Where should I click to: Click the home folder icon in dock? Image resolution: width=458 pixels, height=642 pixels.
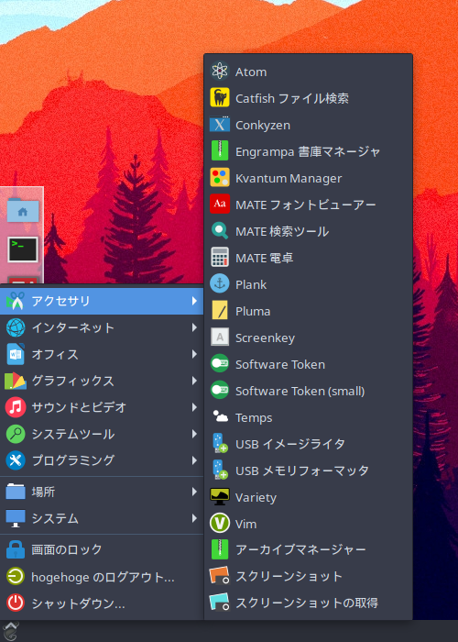tap(23, 211)
